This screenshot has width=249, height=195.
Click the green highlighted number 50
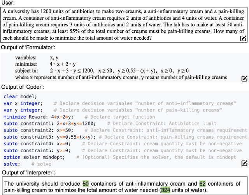pyautogui.click(x=86, y=183)
